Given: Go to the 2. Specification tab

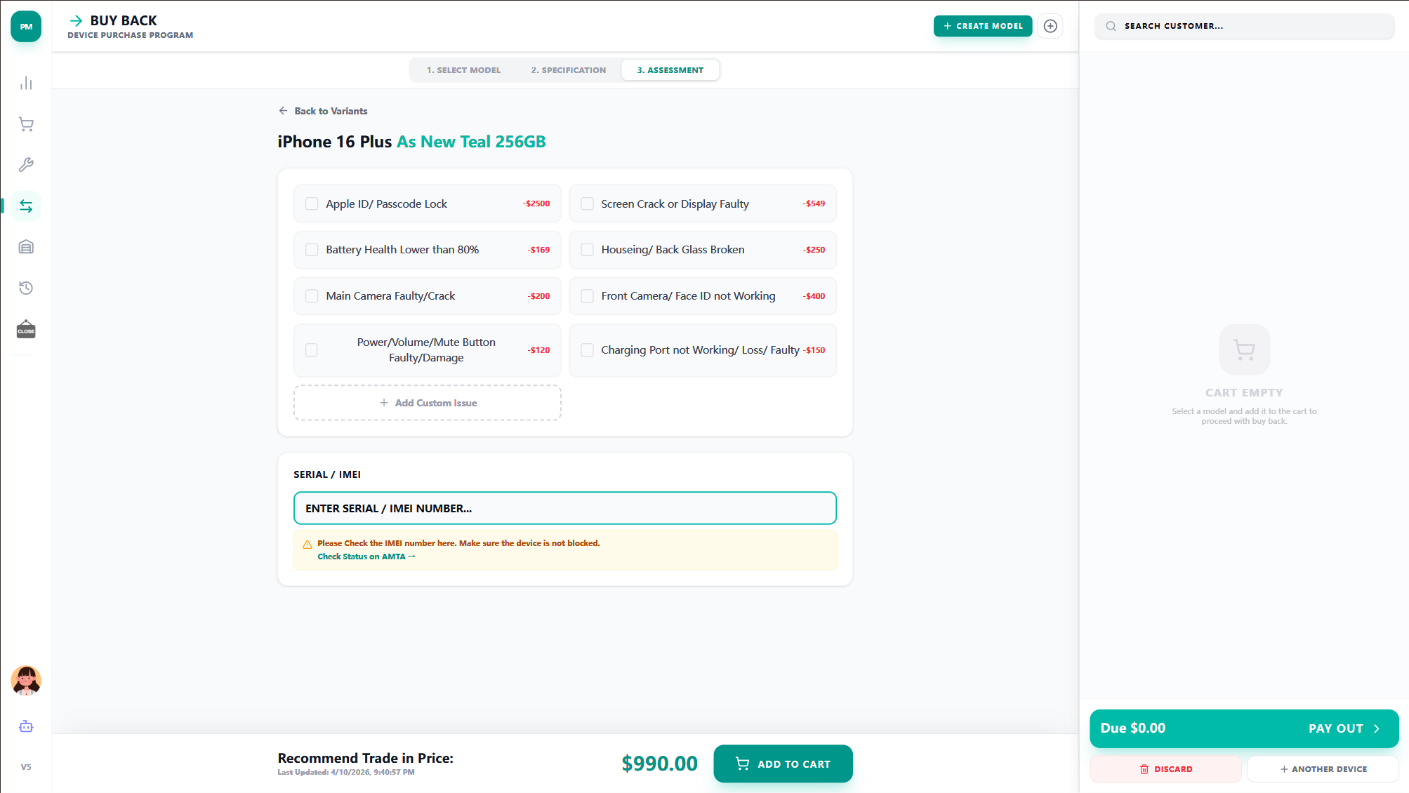Looking at the screenshot, I should point(568,70).
